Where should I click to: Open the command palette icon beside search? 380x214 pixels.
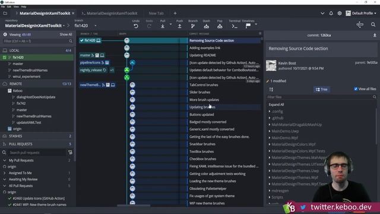click(360, 24)
